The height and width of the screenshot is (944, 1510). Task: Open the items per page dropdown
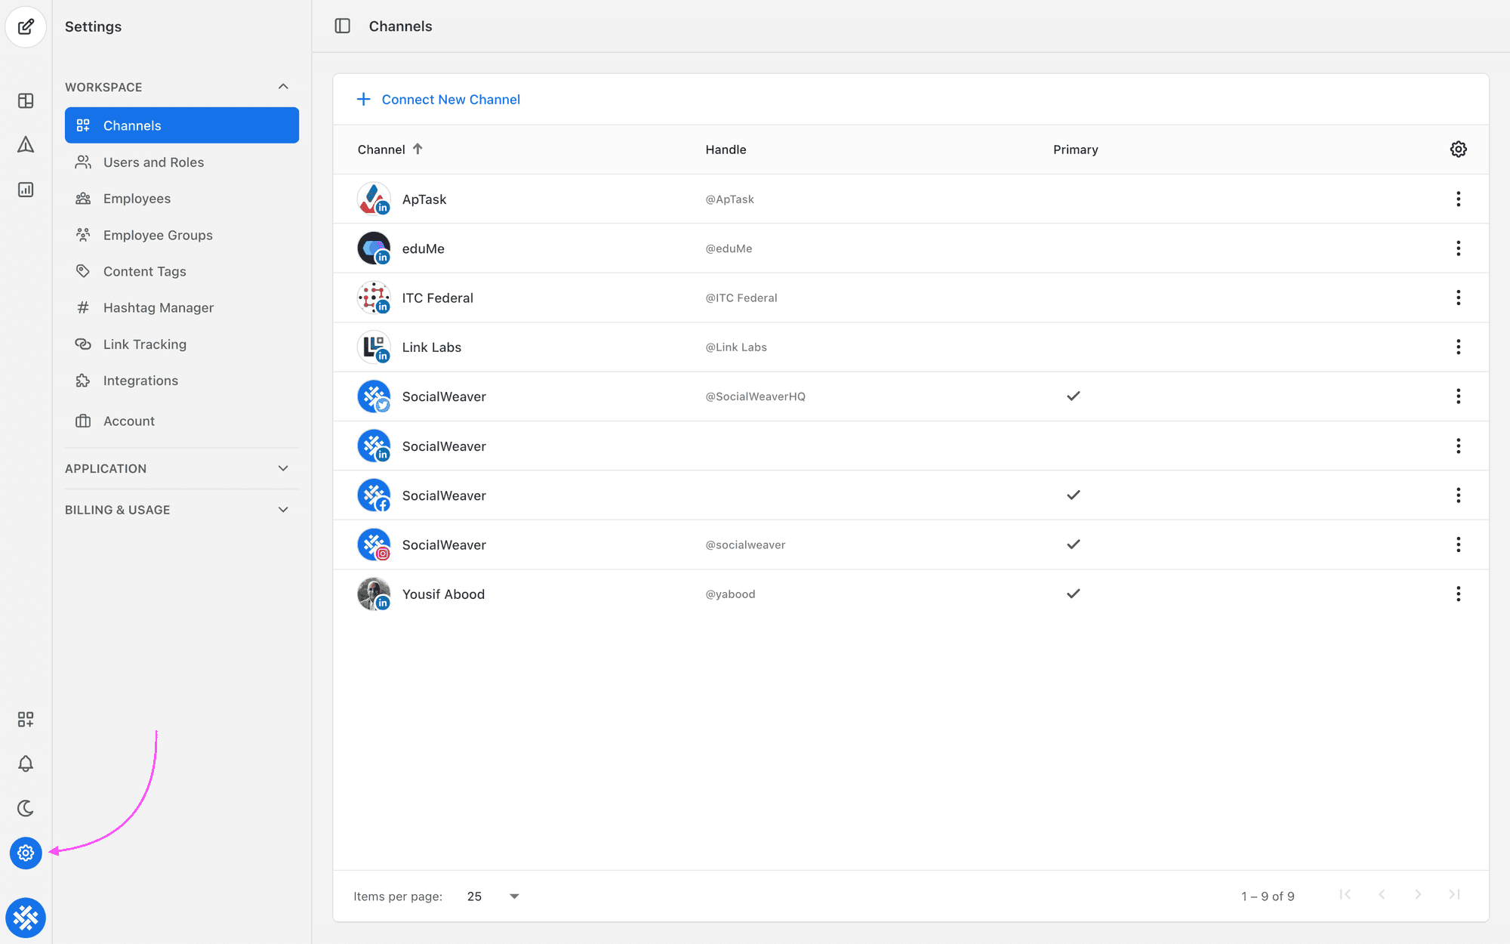494,896
